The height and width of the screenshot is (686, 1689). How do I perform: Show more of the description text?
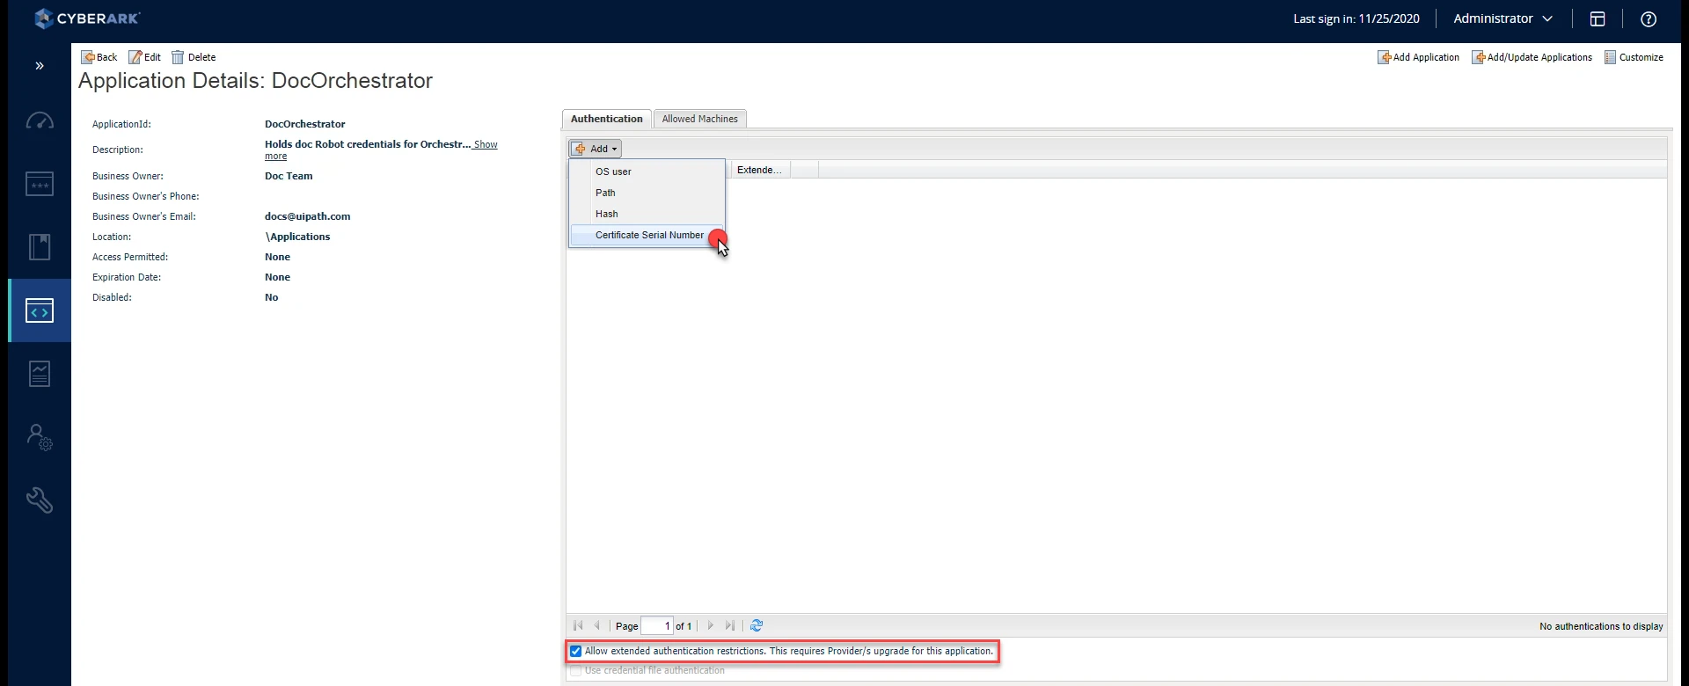pyautogui.click(x=486, y=144)
